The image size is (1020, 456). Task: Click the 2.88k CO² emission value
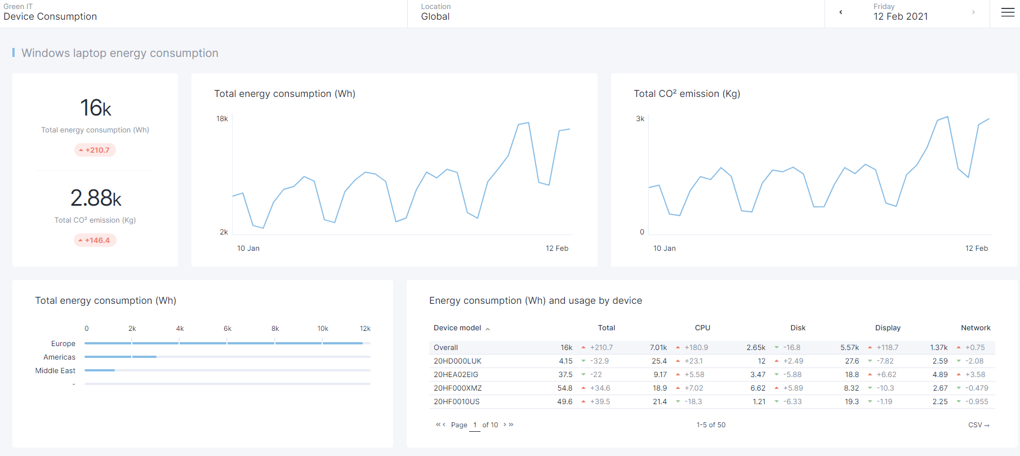tap(95, 198)
